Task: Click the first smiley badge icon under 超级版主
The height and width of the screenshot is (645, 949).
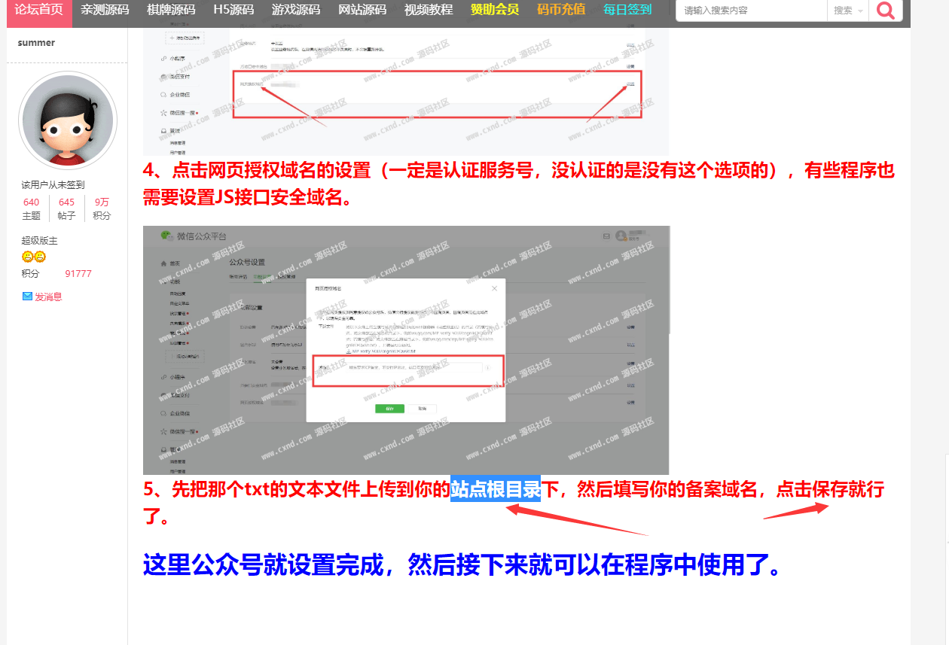Action: [27, 257]
